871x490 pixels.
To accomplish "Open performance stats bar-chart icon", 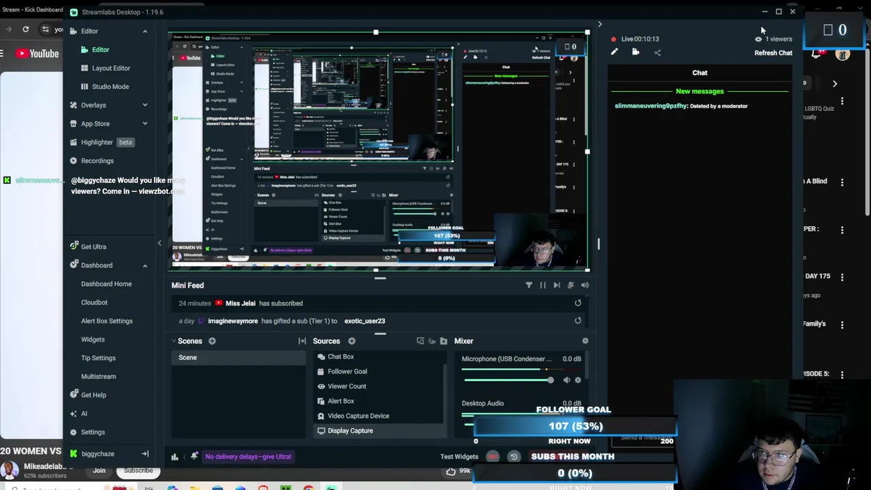I will coord(174,457).
